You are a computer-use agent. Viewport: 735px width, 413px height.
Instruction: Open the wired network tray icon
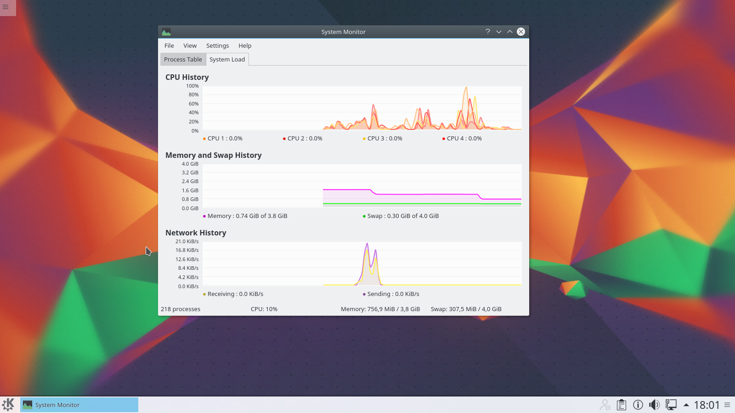coord(671,405)
